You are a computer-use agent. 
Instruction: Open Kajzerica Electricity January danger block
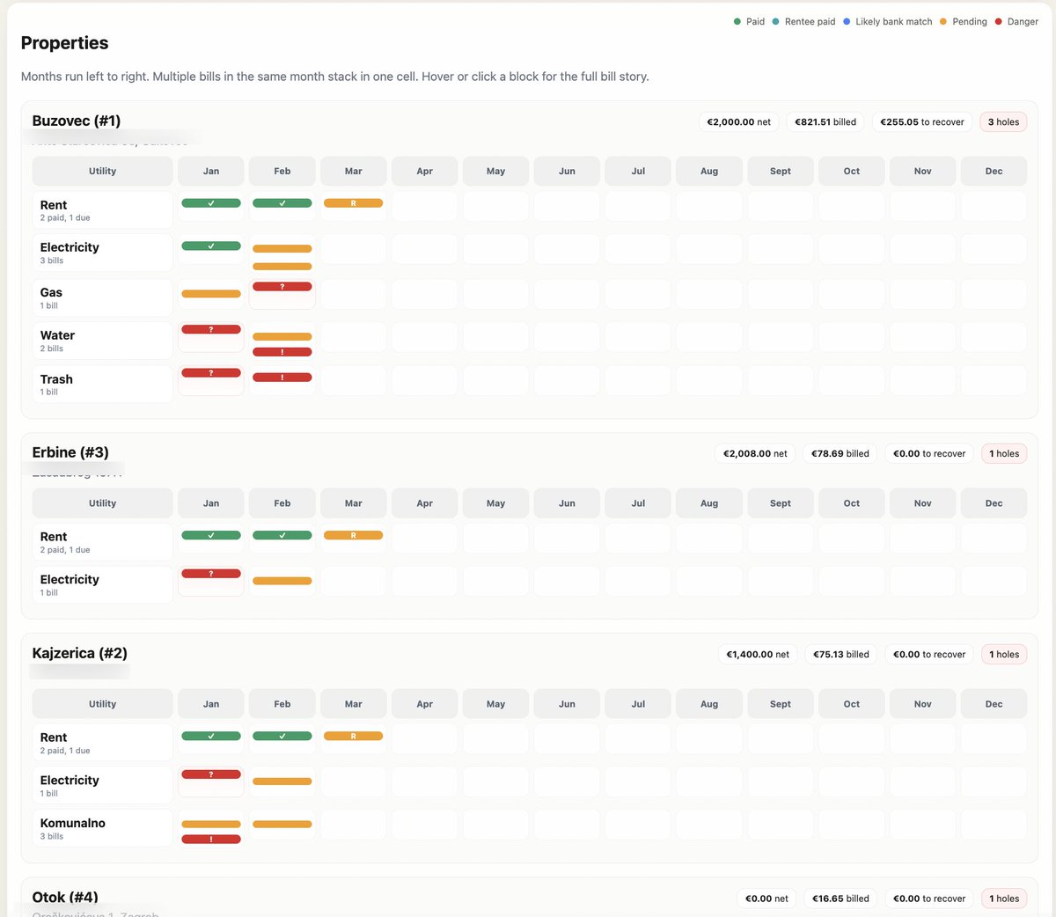click(x=211, y=774)
